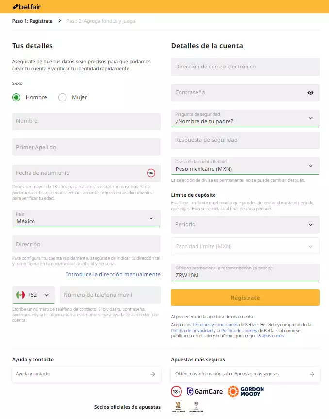The width and height of the screenshot is (329, 419).
Task: Select the Hombre radio button
Action: click(16, 98)
